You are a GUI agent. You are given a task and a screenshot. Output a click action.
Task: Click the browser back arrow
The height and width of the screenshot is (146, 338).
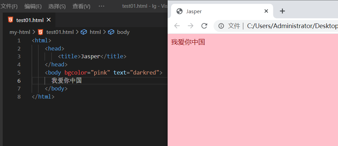pyautogui.click(x=177, y=26)
